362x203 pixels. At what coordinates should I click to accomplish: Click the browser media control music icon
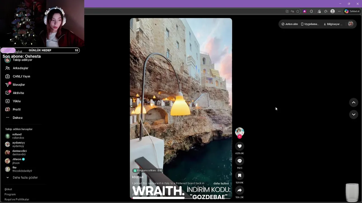point(319,11)
